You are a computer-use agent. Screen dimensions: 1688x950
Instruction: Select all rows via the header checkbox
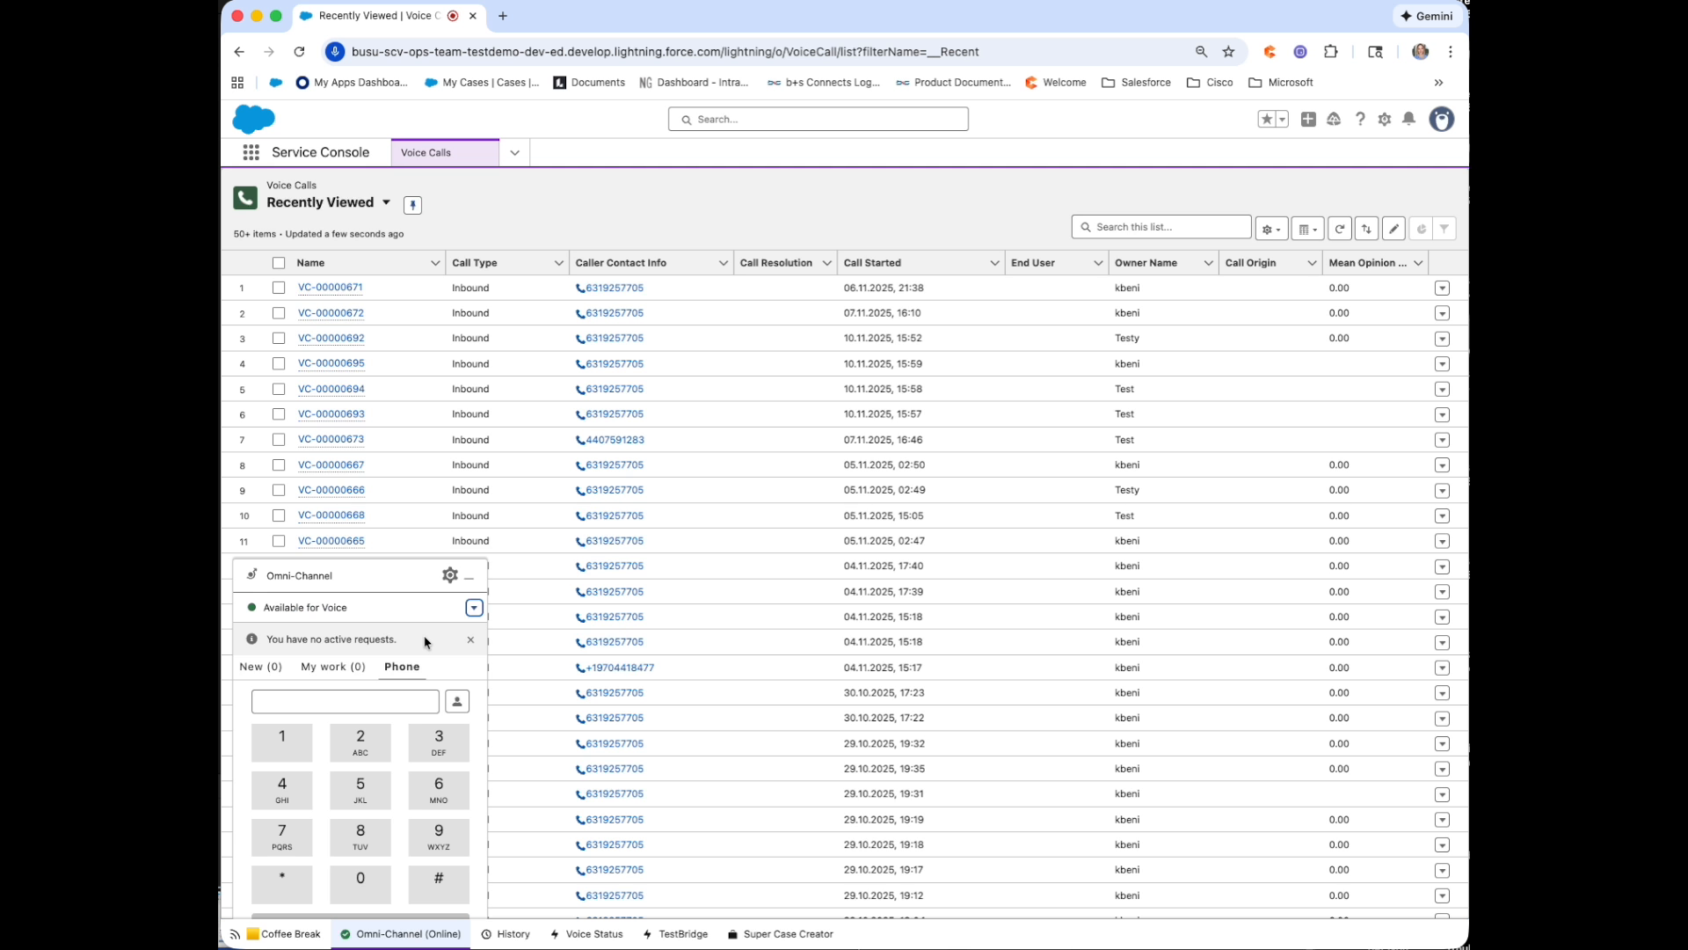pos(278,262)
